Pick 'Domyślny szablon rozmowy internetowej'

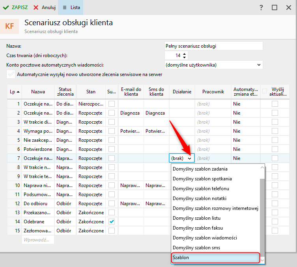[215, 208]
